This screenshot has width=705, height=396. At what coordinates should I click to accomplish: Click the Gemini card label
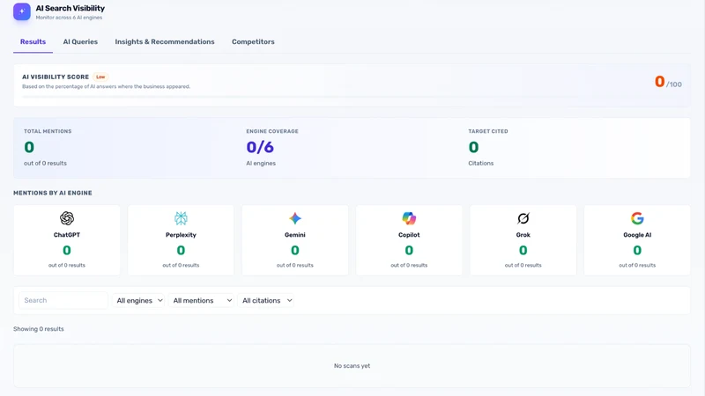click(295, 235)
